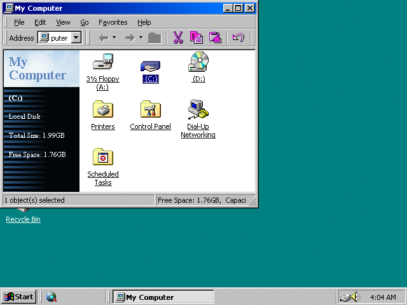Open the Printers folder icon
This screenshot has height=305, width=407.
coord(103,109)
